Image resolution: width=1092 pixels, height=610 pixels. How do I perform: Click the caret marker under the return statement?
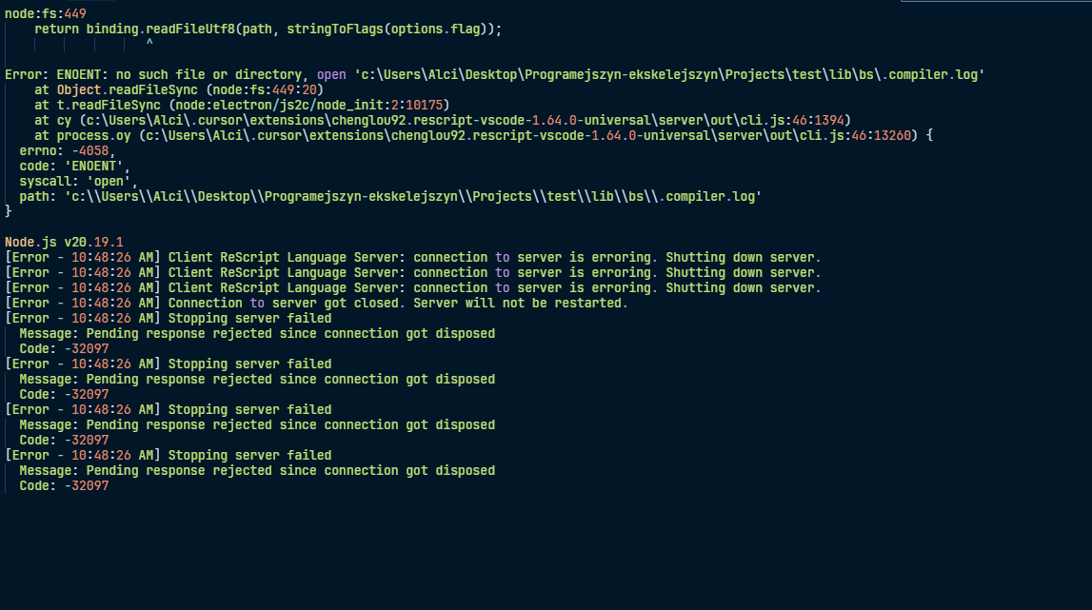[x=149, y=44]
